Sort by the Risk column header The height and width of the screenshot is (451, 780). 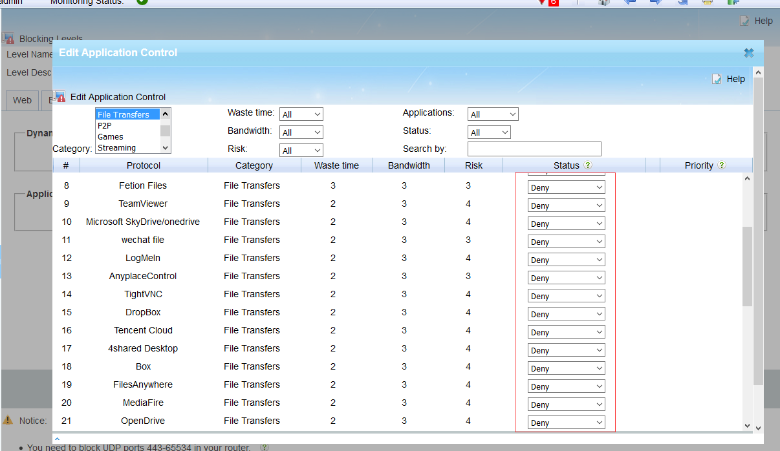click(473, 165)
